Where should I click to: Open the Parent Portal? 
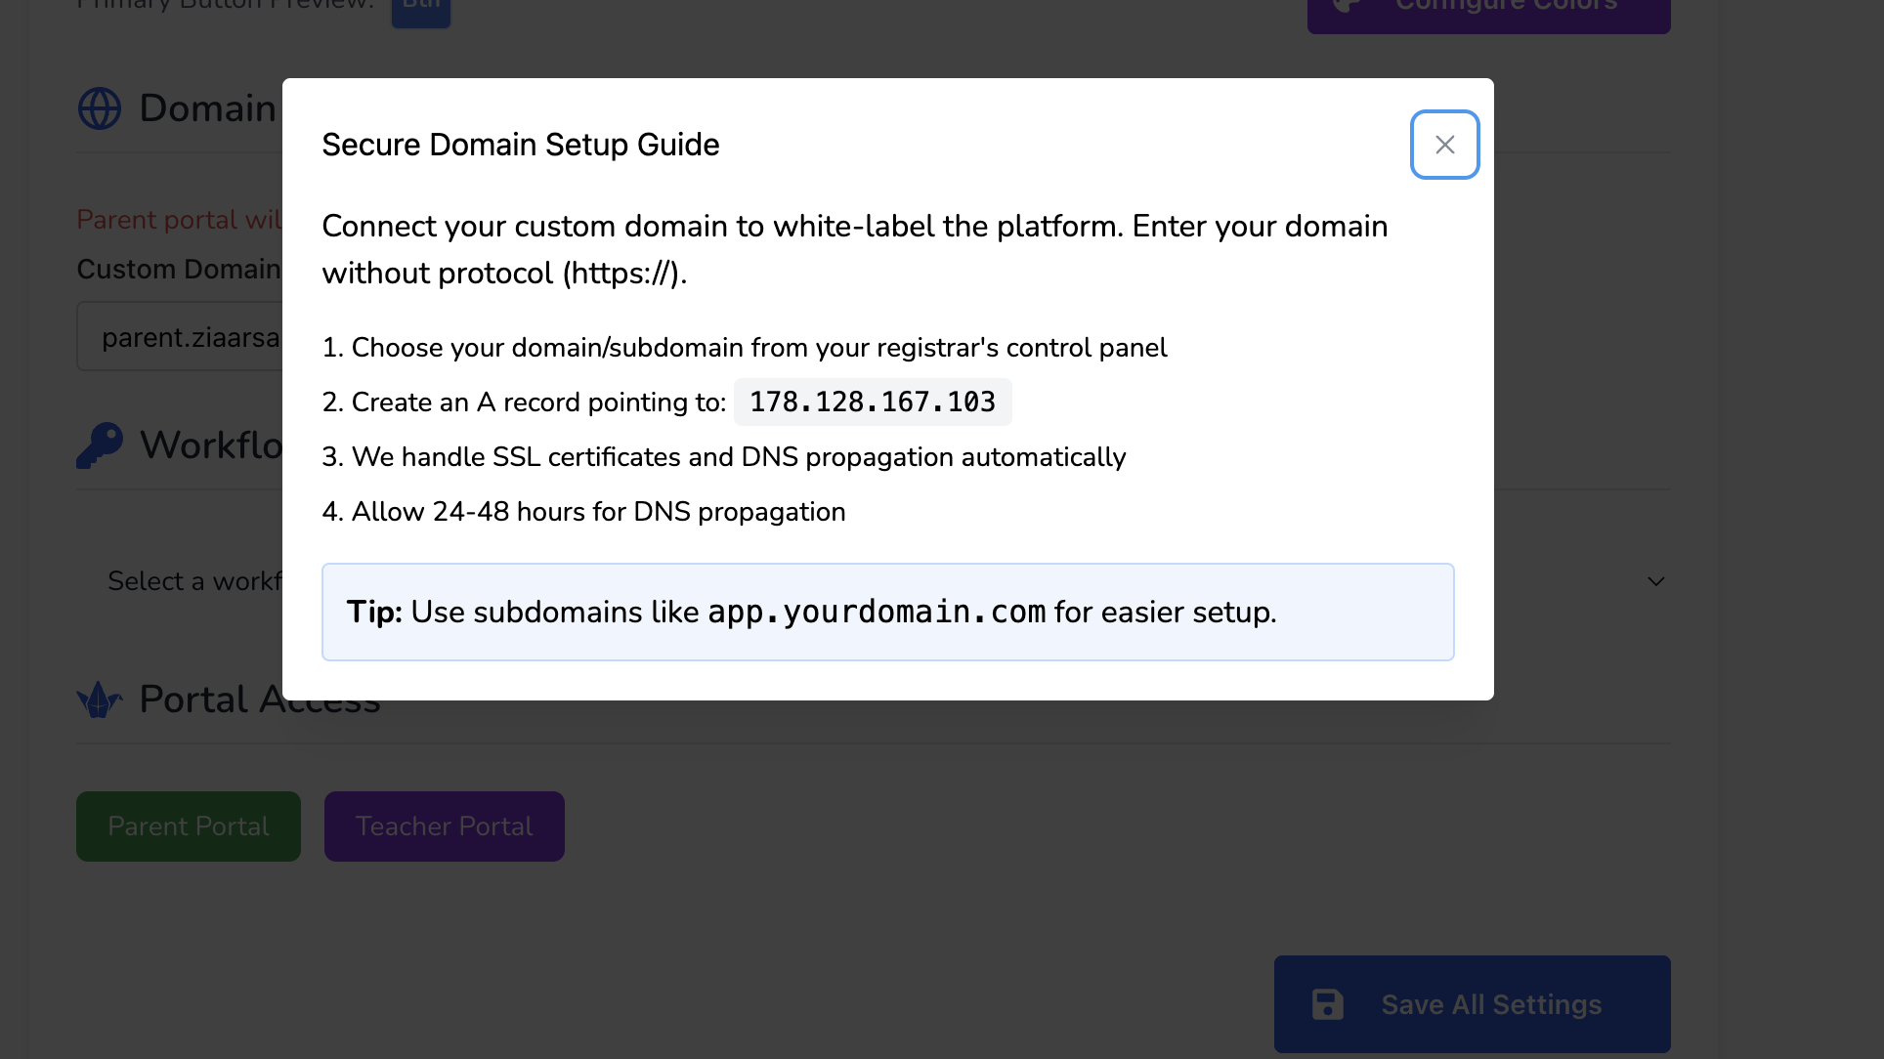click(x=189, y=826)
